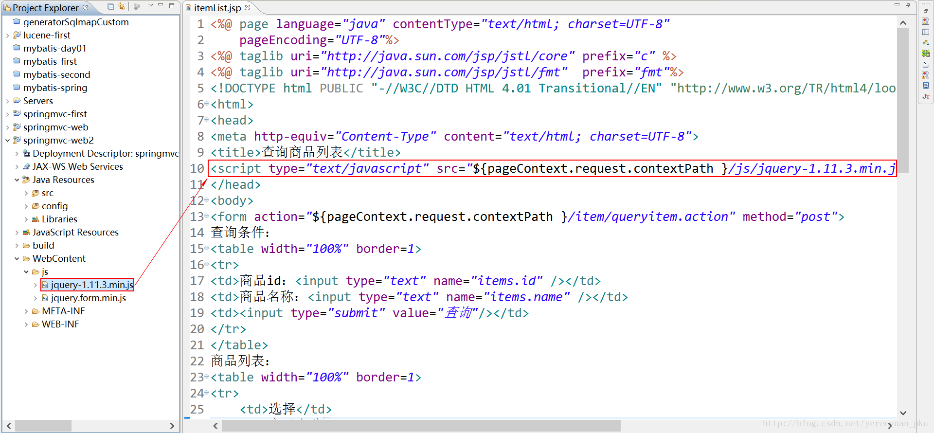Viewport: 934px width, 433px height.
Task: Click the jquery.form.min.js file icon
Action: click(45, 297)
